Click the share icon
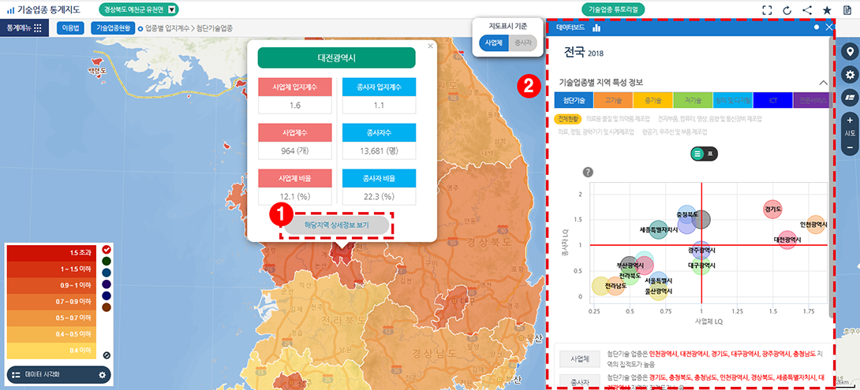 pos(806,9)
